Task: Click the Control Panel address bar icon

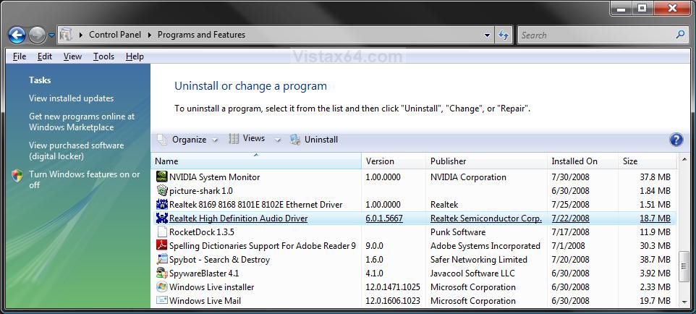Action: click(66, 35)
